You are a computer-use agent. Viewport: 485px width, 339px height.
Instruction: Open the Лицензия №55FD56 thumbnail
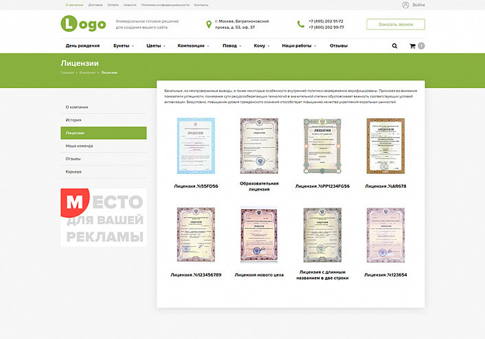(x=196, y=146)
